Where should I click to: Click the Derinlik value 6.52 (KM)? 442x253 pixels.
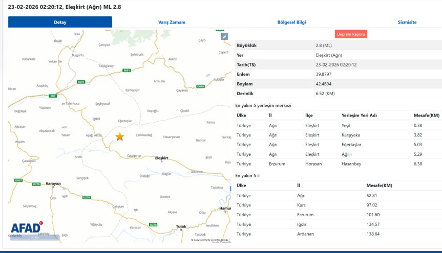pos(325,94)
